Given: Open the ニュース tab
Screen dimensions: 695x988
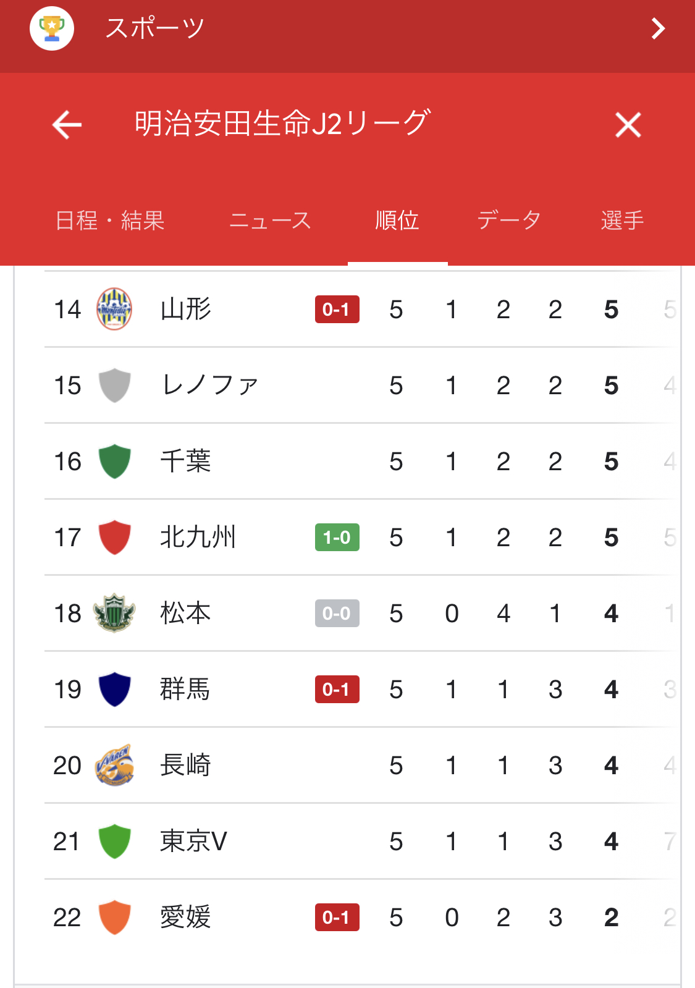Looking at the screenshot, I should (270, 221).
